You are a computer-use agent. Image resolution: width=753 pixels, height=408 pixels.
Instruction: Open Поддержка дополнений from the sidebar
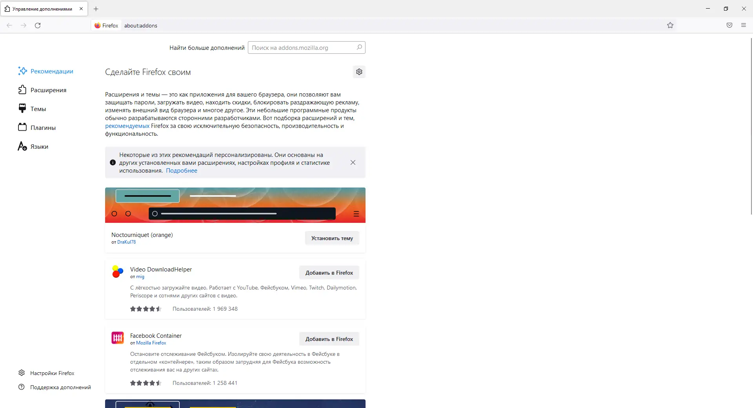pos(60,387)
